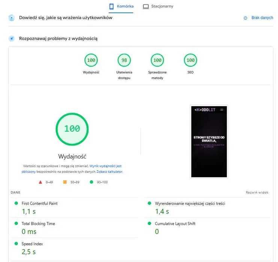Select the Ułatwienia dostępu 98 score gauge
278x262 pixels.
[x=124, y=60]
